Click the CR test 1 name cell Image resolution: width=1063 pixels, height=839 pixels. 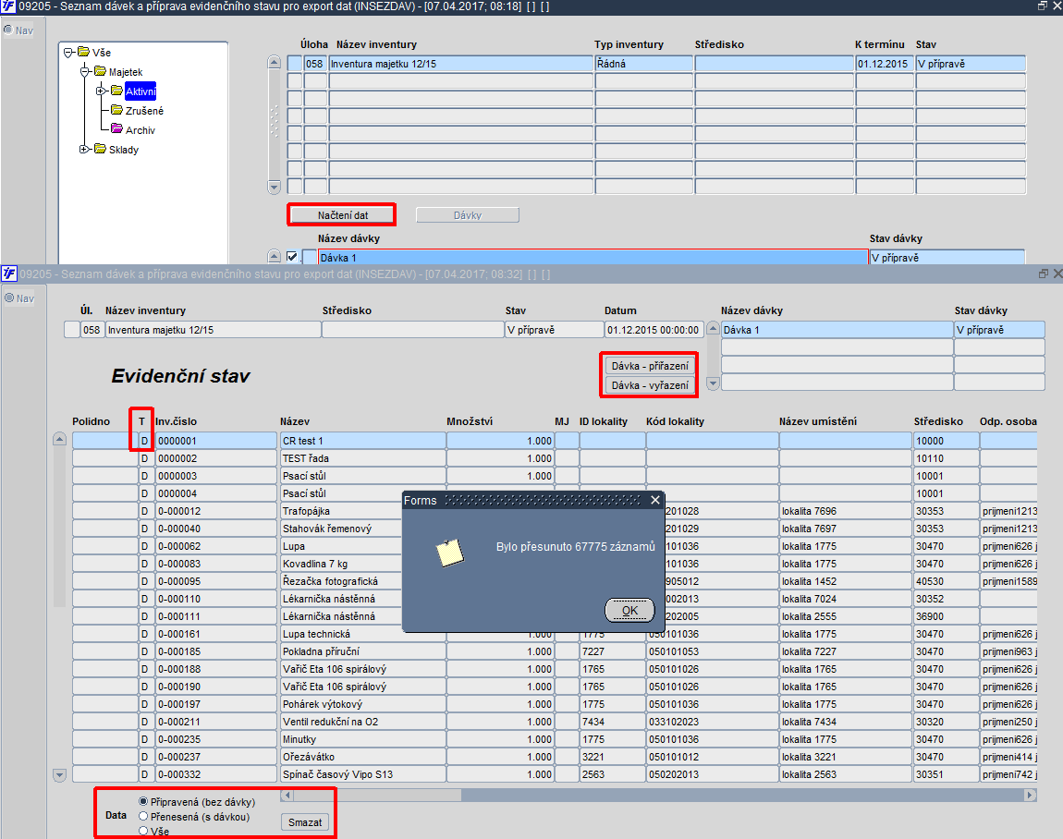(362, 441)
